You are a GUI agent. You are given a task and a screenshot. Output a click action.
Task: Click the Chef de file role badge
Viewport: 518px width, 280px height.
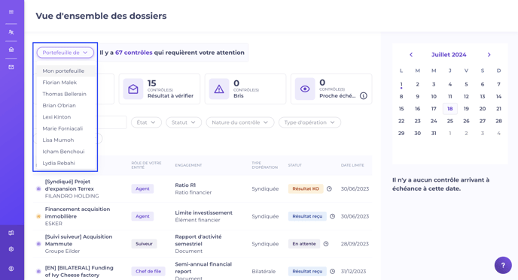point(148,272)
